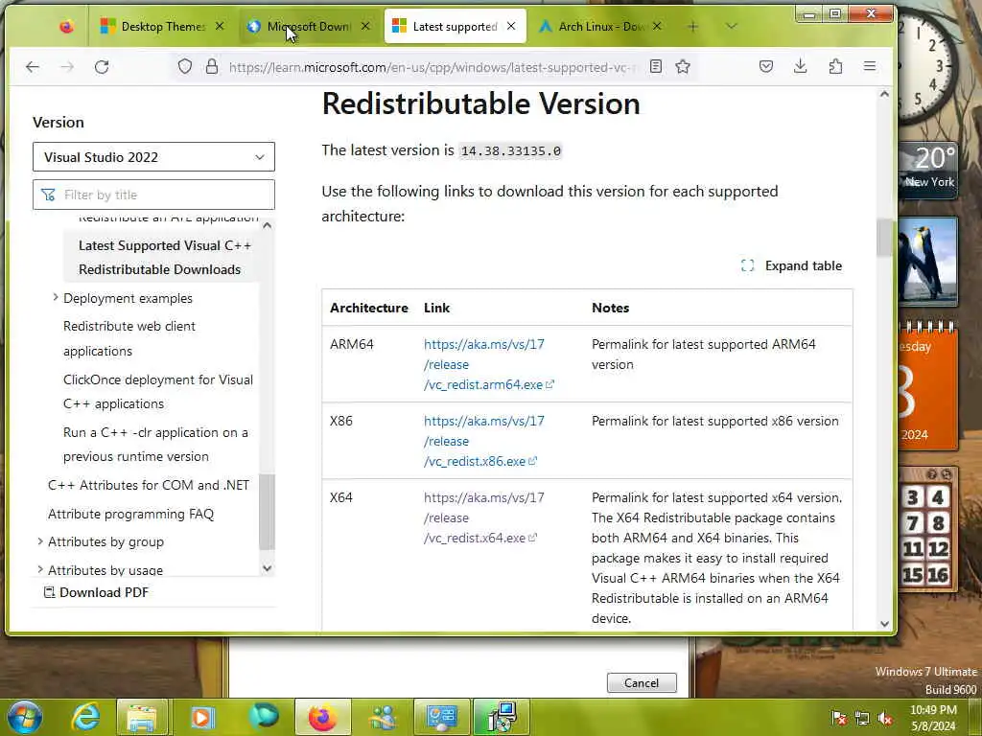Open Redistribute web client applications

point(129,338)
